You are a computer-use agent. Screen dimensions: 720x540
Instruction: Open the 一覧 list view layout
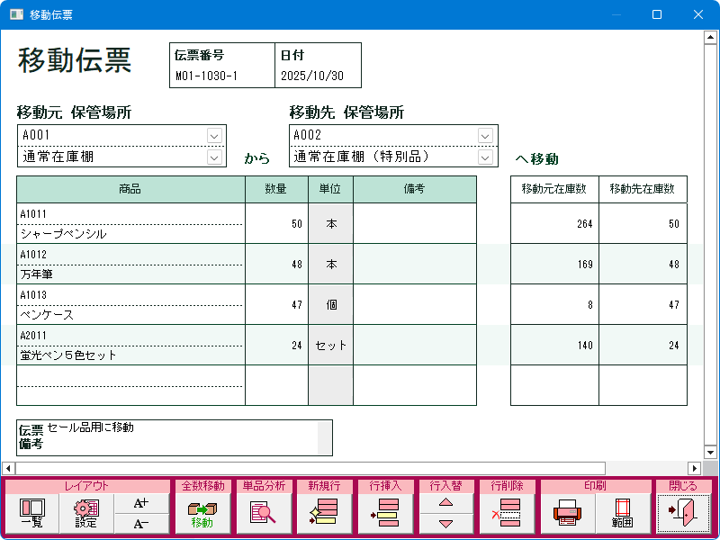point(31,513)
